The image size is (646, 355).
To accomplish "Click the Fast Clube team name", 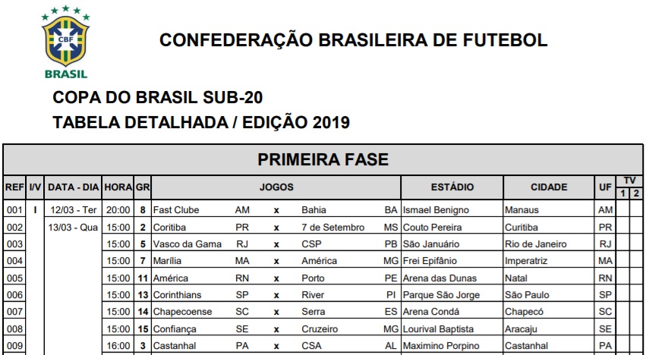I will (x=175, y=210).
